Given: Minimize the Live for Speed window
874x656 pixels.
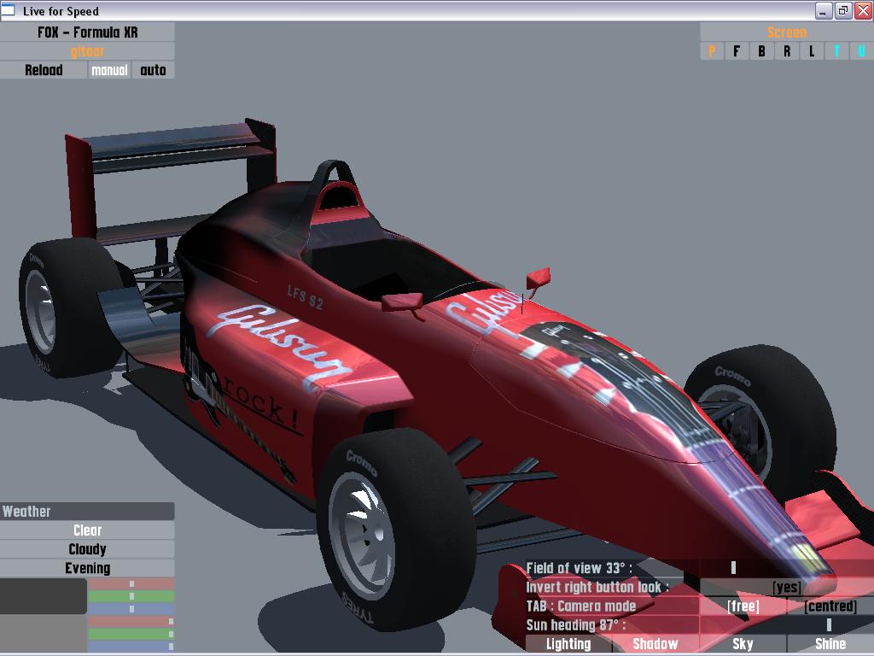Looking at the screenshot, I should 824,10.
